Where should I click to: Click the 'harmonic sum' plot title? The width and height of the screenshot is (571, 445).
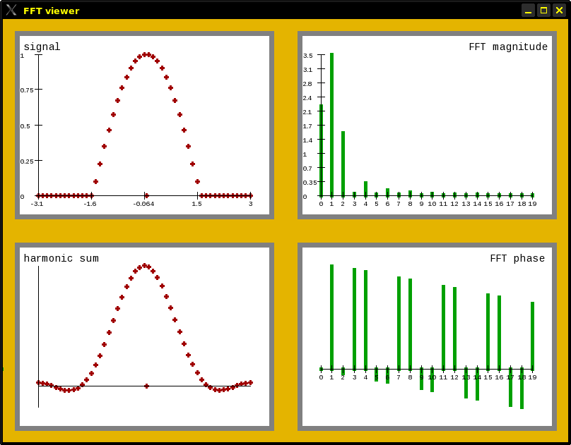pos(61,258)
